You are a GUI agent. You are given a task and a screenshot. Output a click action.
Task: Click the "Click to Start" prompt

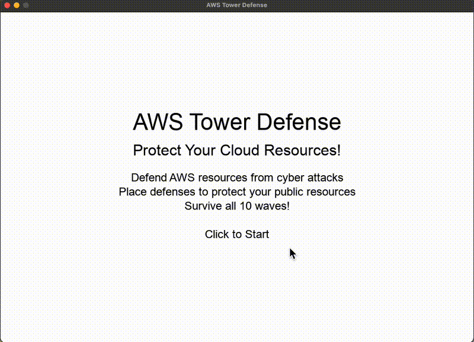236,234
